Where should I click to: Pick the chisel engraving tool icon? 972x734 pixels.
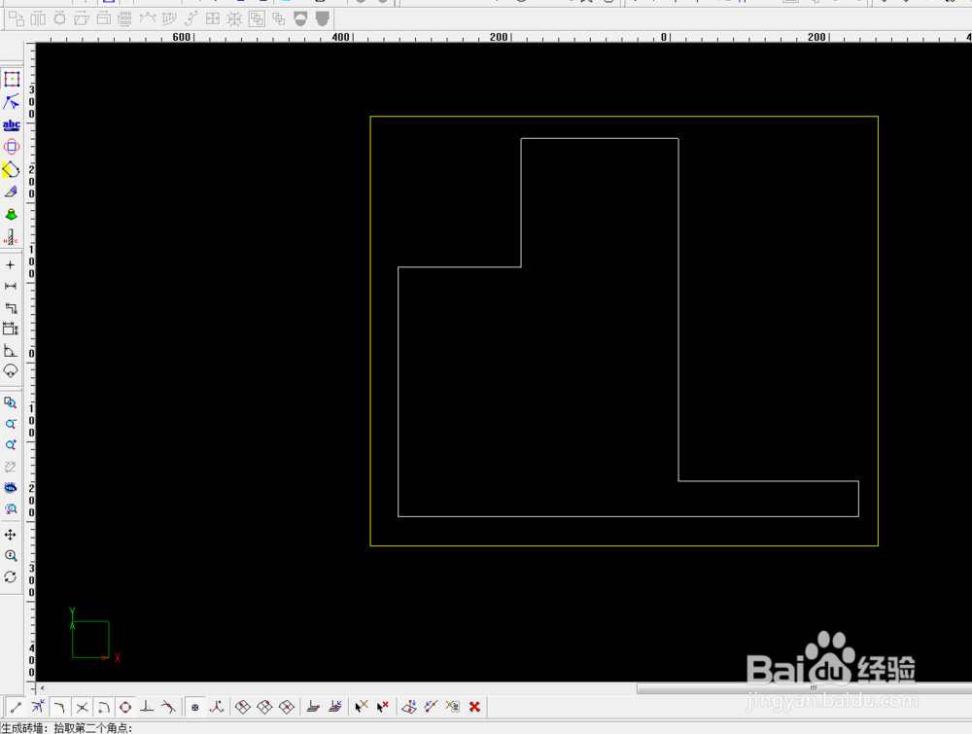(11, 192)
